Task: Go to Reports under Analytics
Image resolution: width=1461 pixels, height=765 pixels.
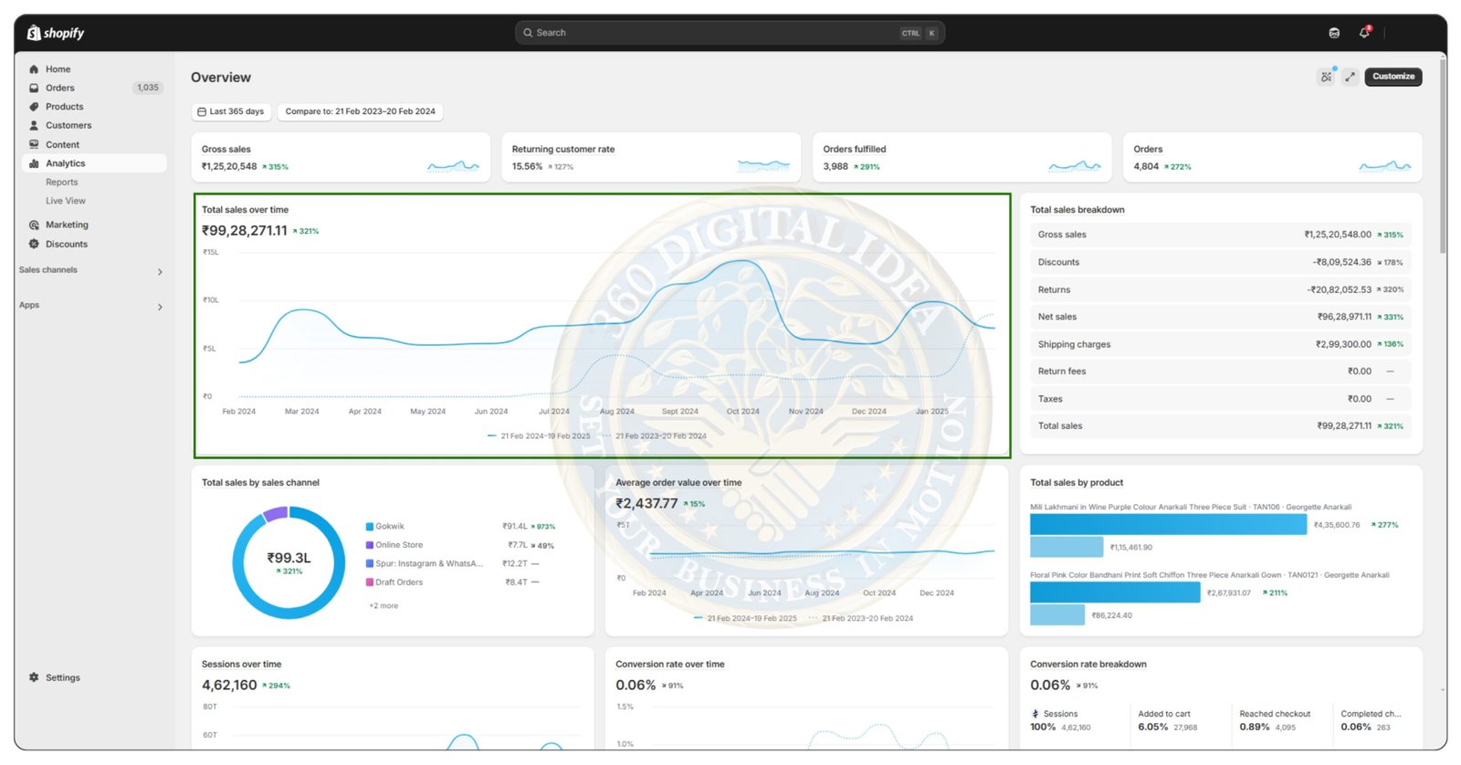Action: click(x=62, y=182)
